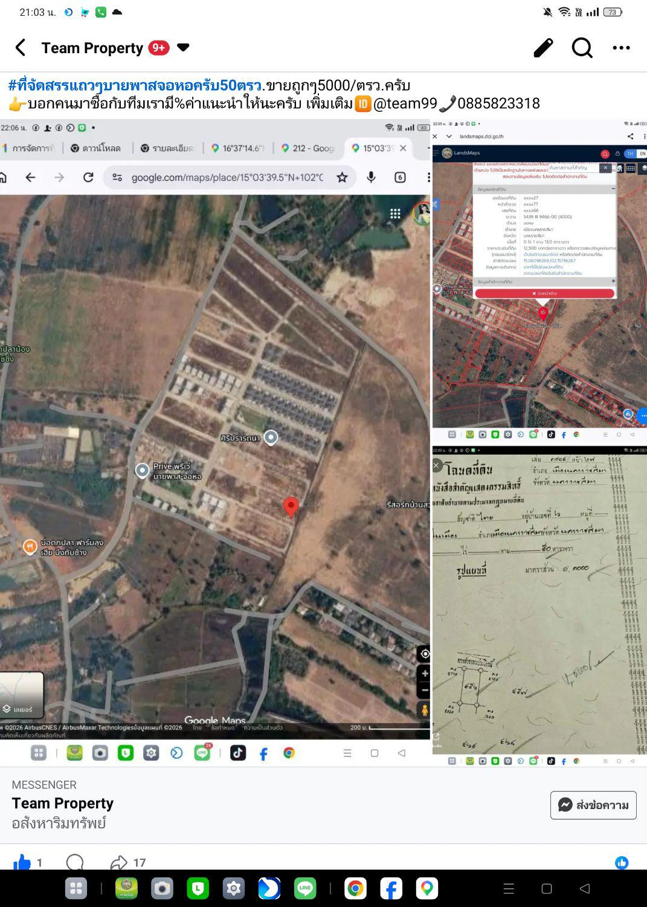Screen dimensions: 647x907
Task: Like the post with the thumbs-up icon
Action: point(22,862)
